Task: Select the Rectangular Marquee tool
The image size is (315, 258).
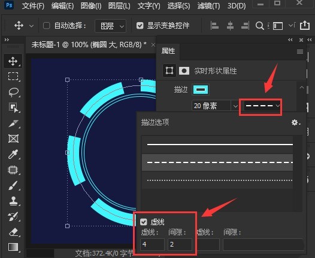Action: [x=13, y=76]
